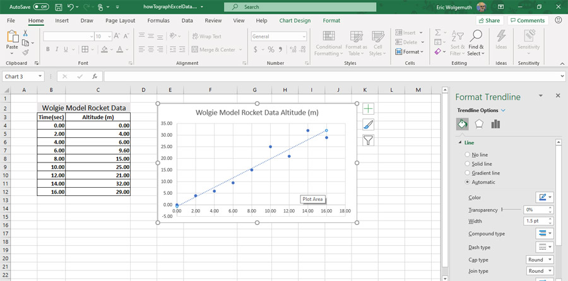This screenshot has height=281, width=568.
Task: Switch to the Chart Design tab
Action: [x=295, y=20]
